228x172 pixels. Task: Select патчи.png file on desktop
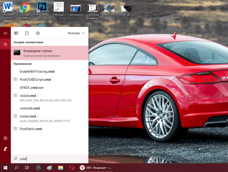(76, 11)
